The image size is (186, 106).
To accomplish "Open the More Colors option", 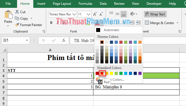I will (118, 79).
